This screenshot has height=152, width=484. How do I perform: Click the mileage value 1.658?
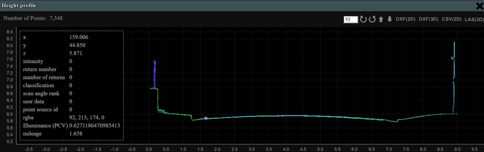pyautogui.click(x=76, y=134)
